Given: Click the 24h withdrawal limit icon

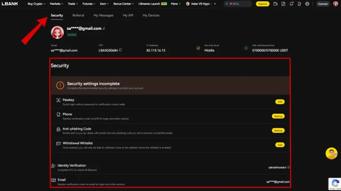Looking at the screenshot, I should (x=246, y=48).
